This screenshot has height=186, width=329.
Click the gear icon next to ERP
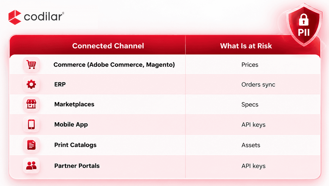pos(31,85)
